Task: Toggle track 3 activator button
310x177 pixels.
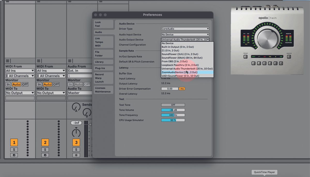Action: coord(76,142)
